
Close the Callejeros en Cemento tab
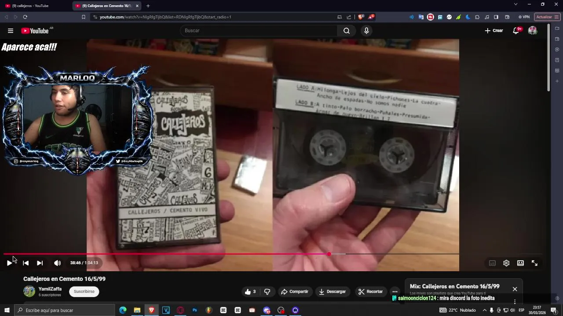pos(137,6)
